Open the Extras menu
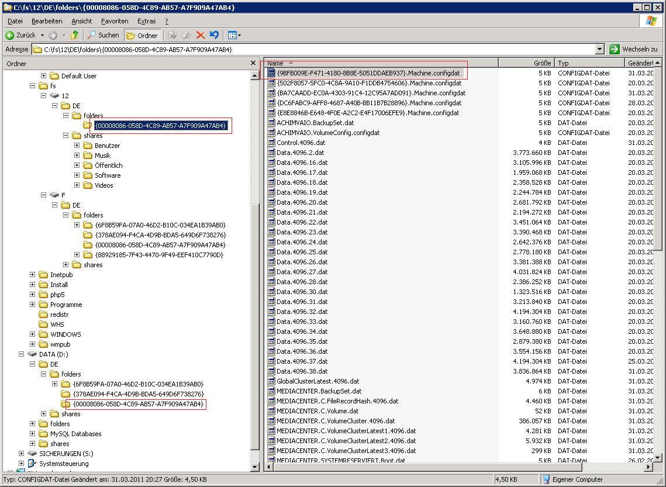Image resolution: width=666 pixels, height=487 pixels. (147, 21)
